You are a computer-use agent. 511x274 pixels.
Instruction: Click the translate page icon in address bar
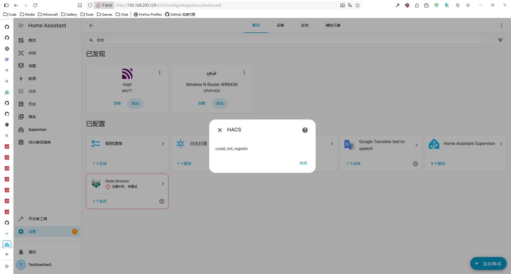350,5
